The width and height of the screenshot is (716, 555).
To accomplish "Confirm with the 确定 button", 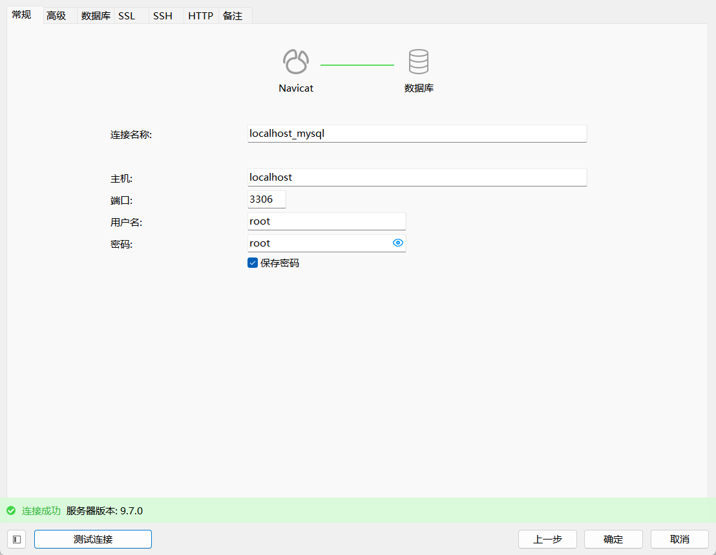I will pos(613,540).
